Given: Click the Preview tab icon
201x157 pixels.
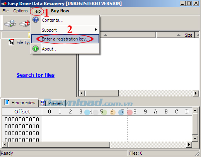Looking at the screenshot, I should [x=43, y=103].
